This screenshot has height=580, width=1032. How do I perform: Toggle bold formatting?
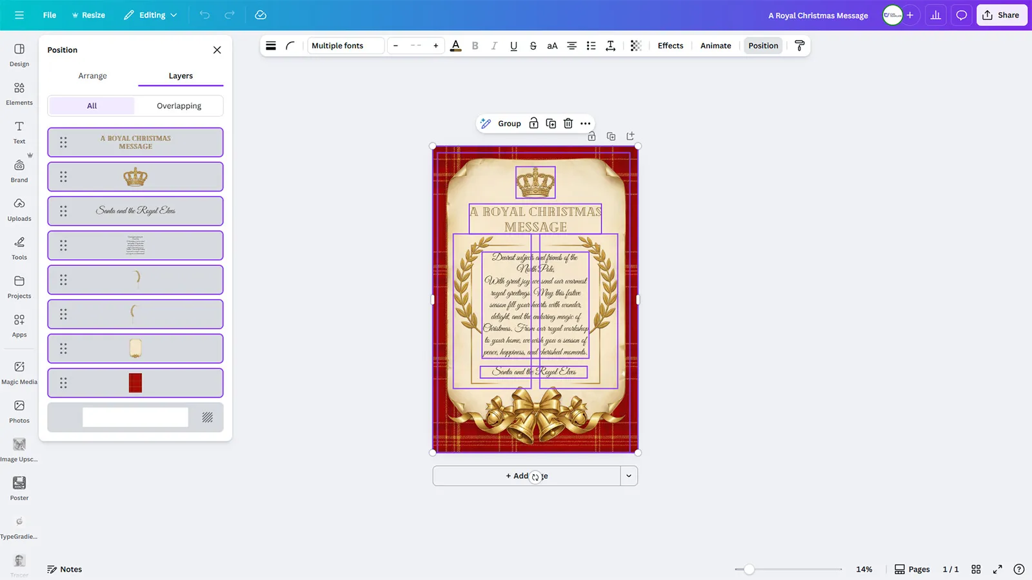coord(475,46)
